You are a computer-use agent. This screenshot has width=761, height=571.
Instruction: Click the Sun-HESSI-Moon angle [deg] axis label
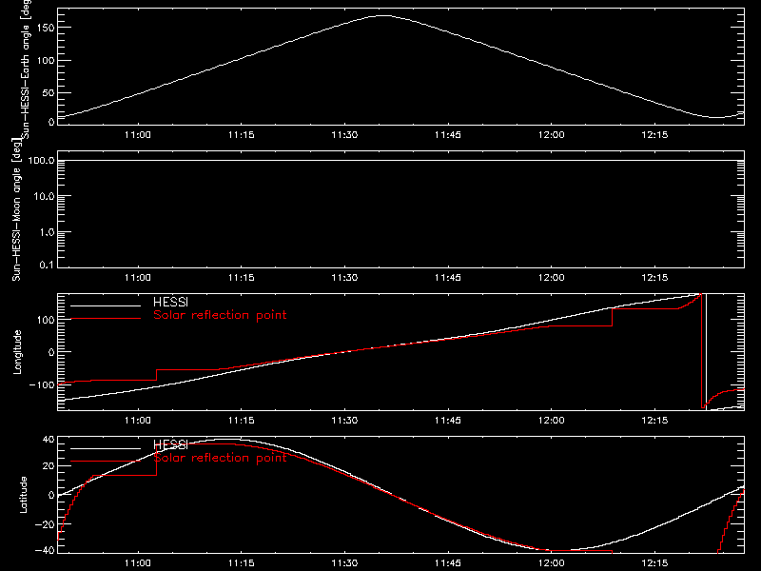click(17, 209)
